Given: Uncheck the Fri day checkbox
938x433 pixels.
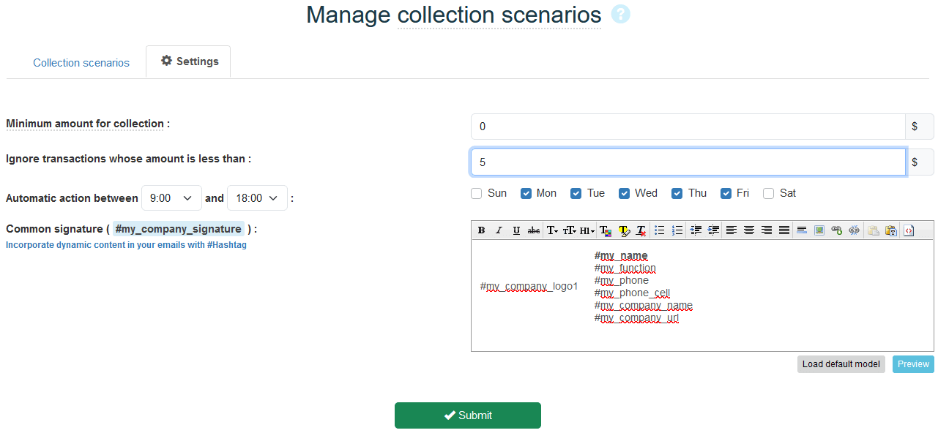Looking at the screenshot, I should click(x=726, y=194).
